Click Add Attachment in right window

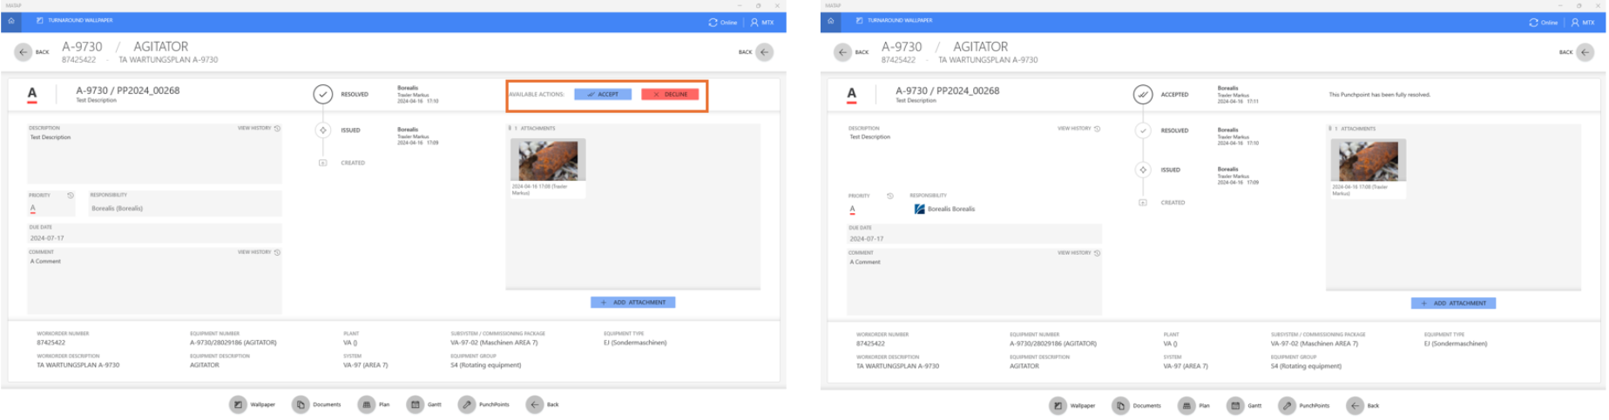pyautogui.click(x=1453, y=303)
